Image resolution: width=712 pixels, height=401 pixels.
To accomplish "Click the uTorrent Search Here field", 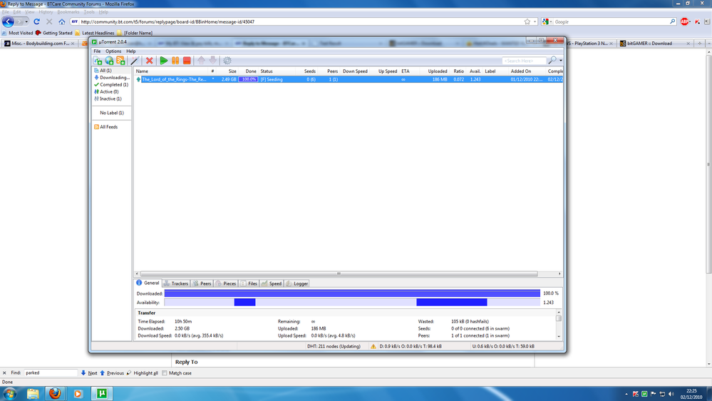I will tap(524, 61).
